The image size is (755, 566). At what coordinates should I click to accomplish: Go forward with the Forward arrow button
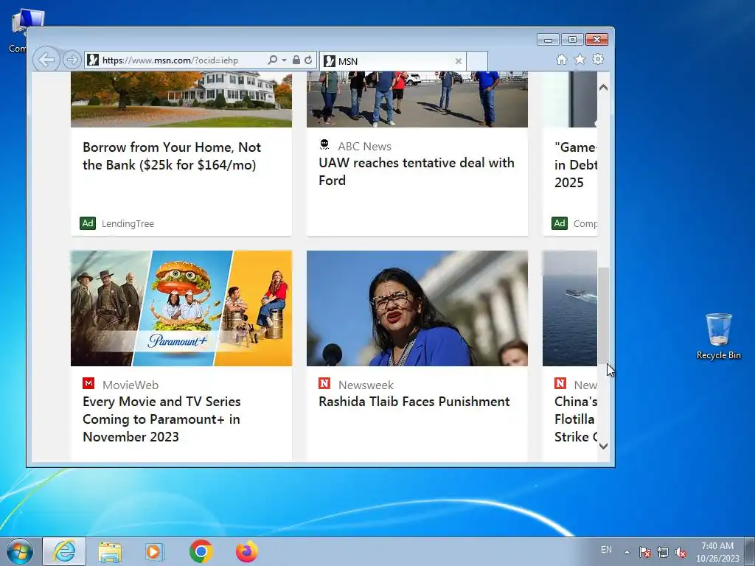(72, 60)
